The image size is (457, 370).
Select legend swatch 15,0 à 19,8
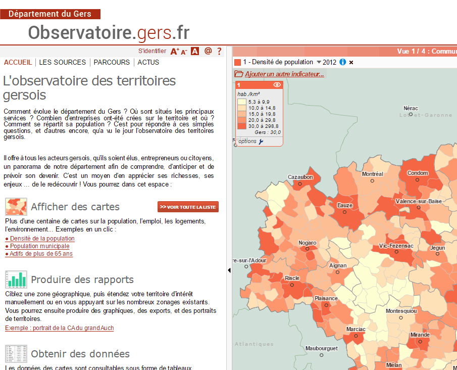tap(242, 114)
